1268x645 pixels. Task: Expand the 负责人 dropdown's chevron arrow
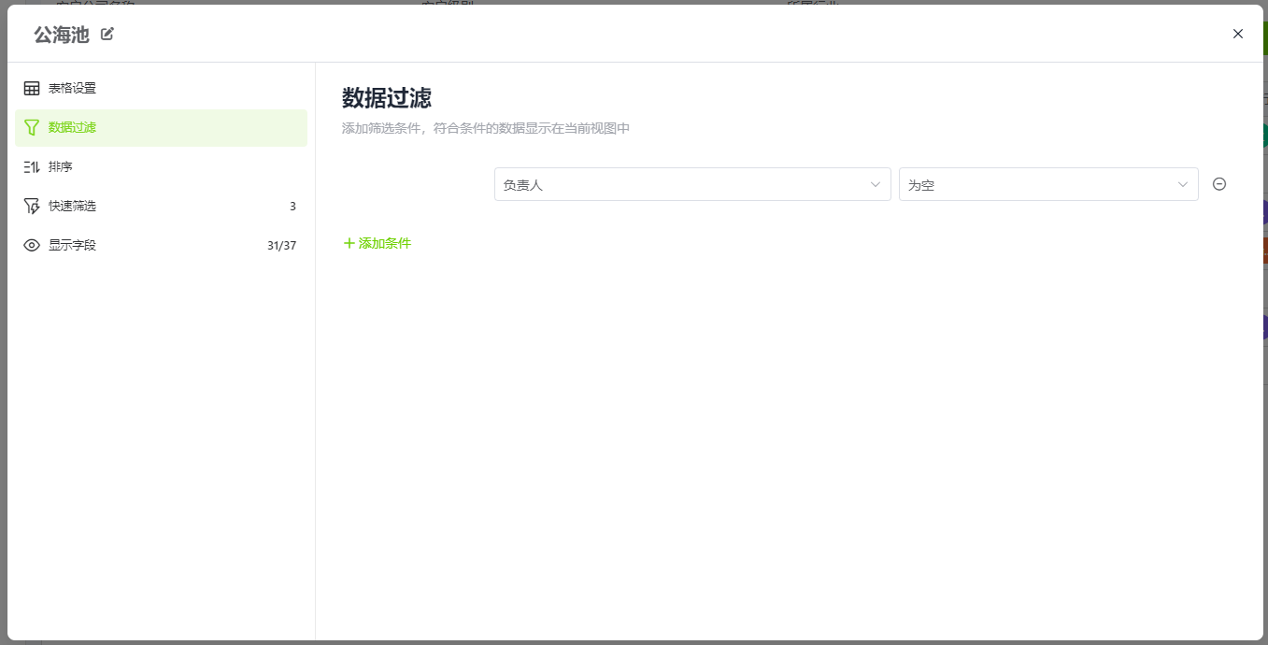pos(876,184)
